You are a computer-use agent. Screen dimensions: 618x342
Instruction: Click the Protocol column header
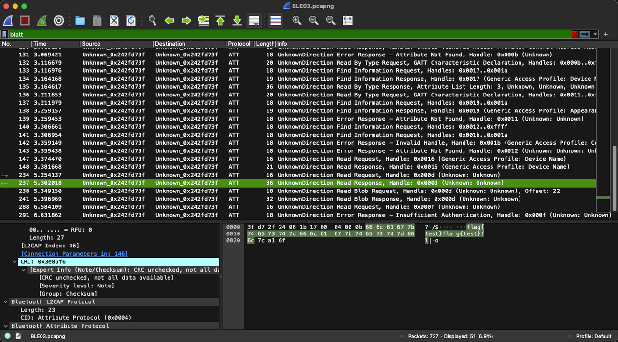tap(239, 44)
